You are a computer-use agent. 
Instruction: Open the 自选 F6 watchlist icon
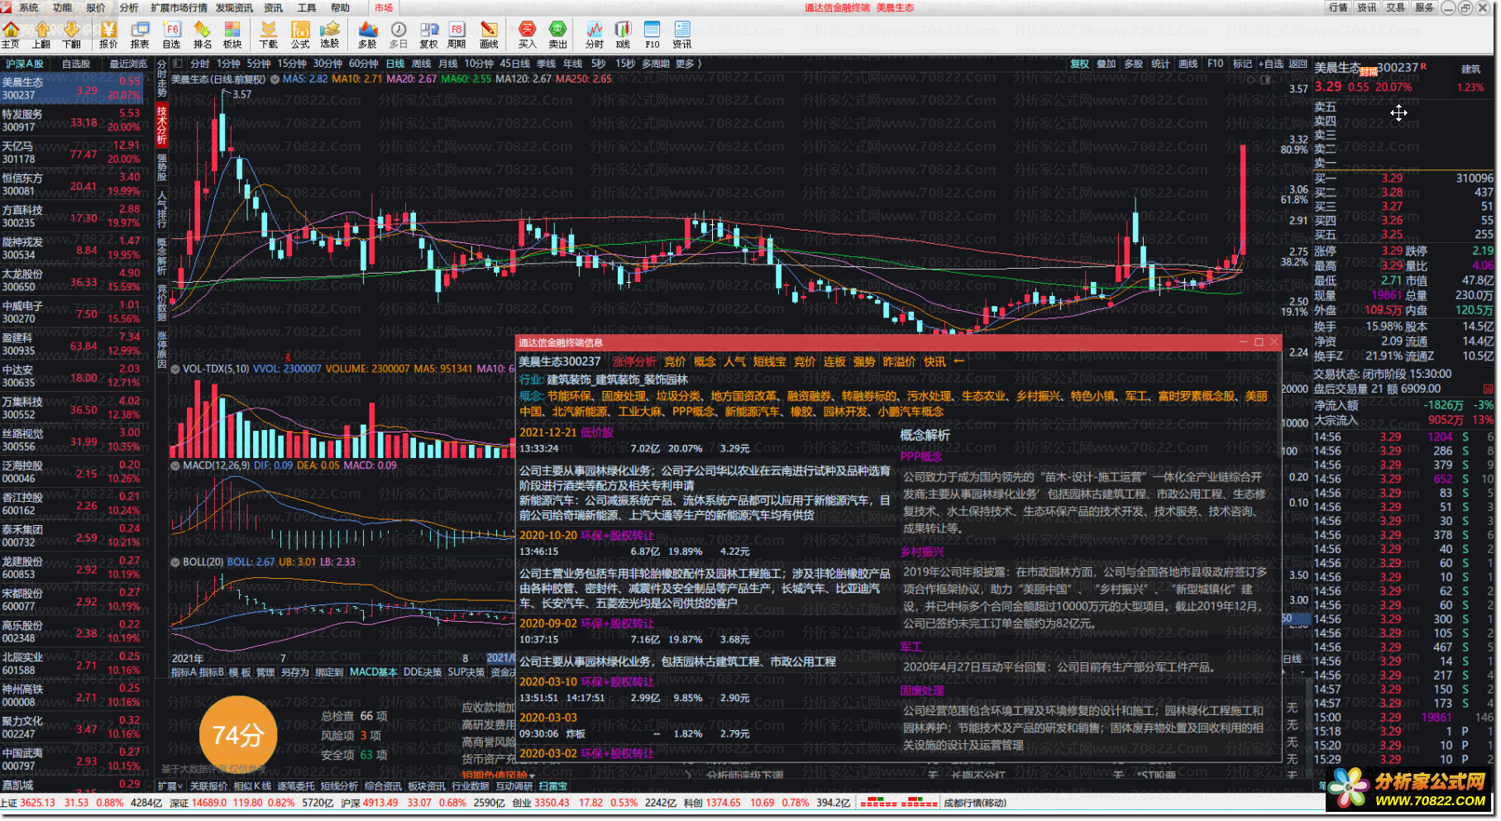[171, 36]
